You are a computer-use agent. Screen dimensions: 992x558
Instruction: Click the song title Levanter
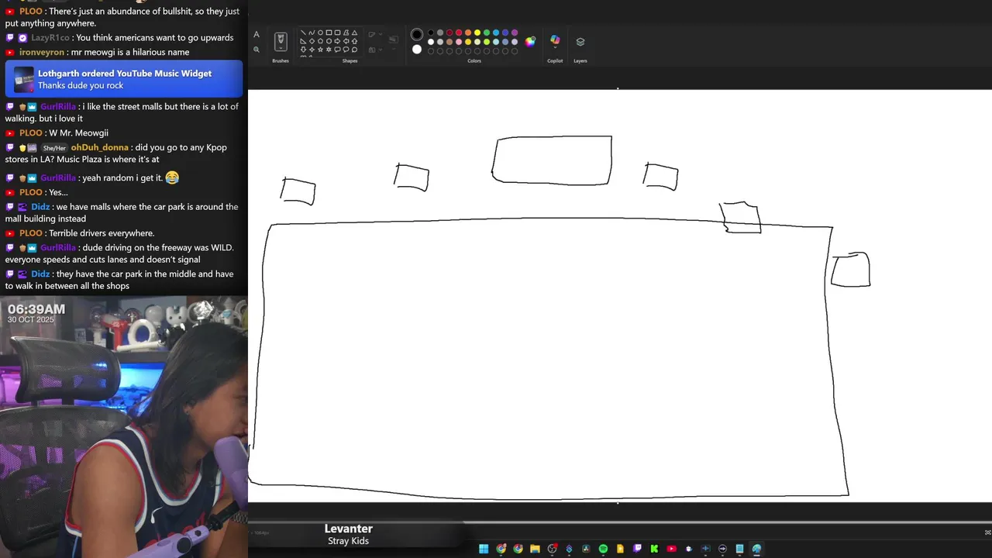point(349,529)
